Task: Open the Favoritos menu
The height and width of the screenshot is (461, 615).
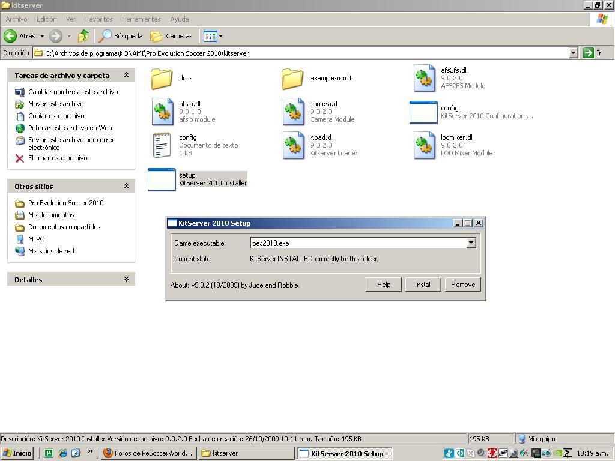Action: (x=99, y=19)
